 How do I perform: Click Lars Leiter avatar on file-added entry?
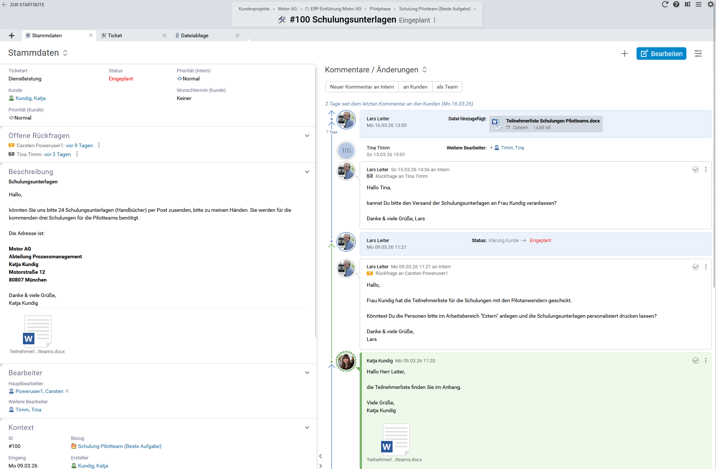coord(346,120)
